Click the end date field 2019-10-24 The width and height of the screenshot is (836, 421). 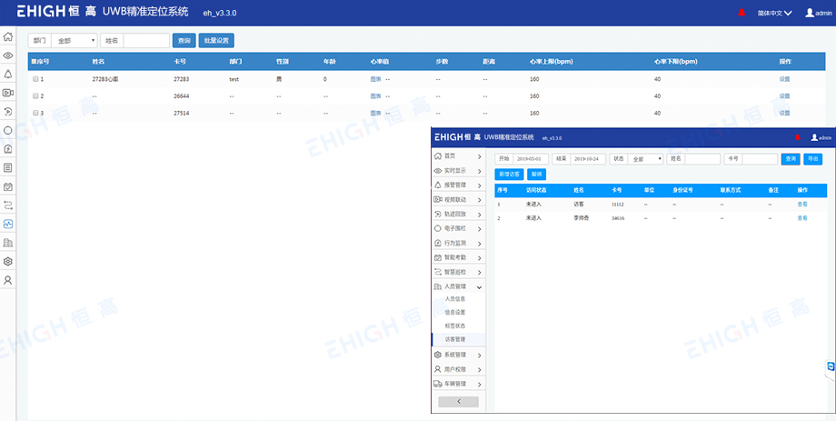tap(587, 159)
